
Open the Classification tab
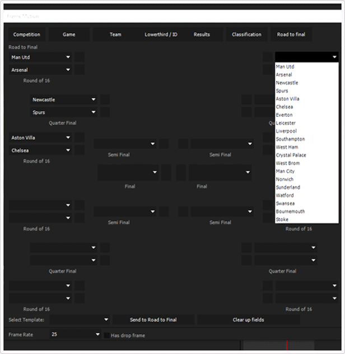[246, 34]
